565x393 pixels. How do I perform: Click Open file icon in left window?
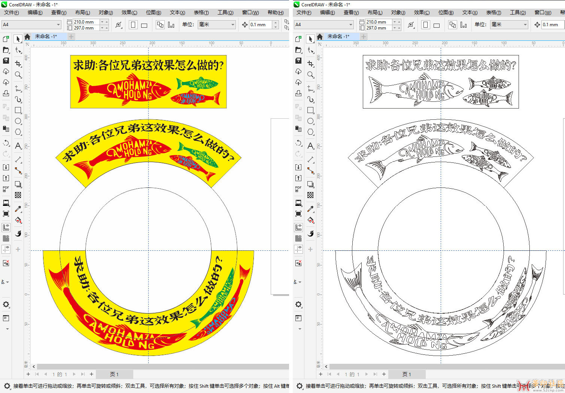(x=6, y=50)
